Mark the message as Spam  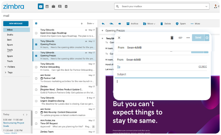click(181, 24)
